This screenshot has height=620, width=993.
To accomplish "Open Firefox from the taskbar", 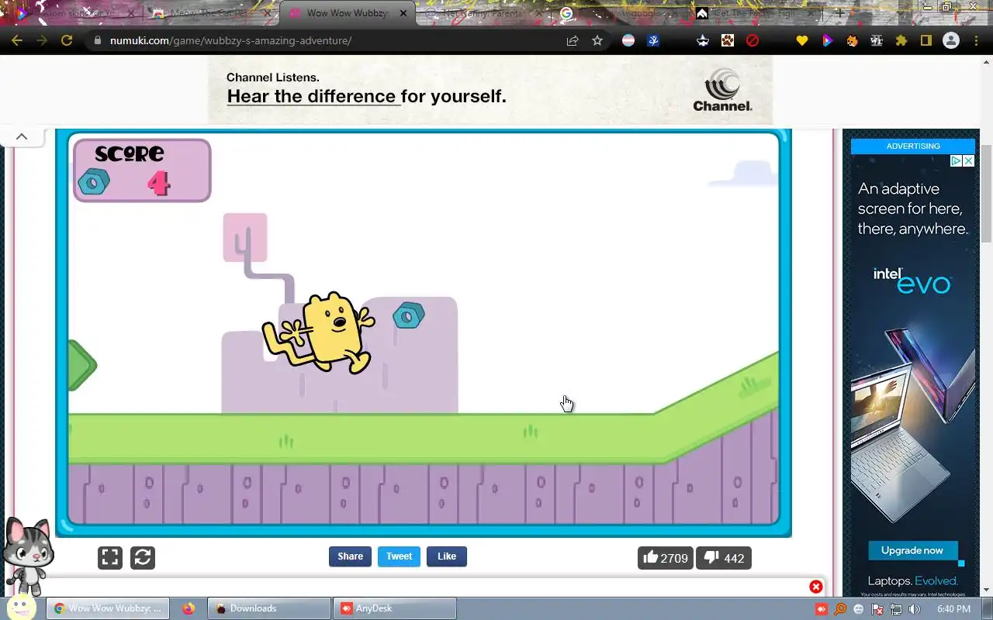I will coord(189,608).
